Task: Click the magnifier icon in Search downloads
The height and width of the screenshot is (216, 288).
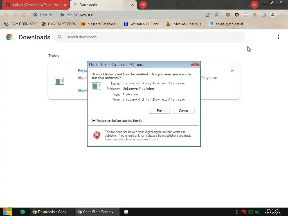Action: (60, 37)
